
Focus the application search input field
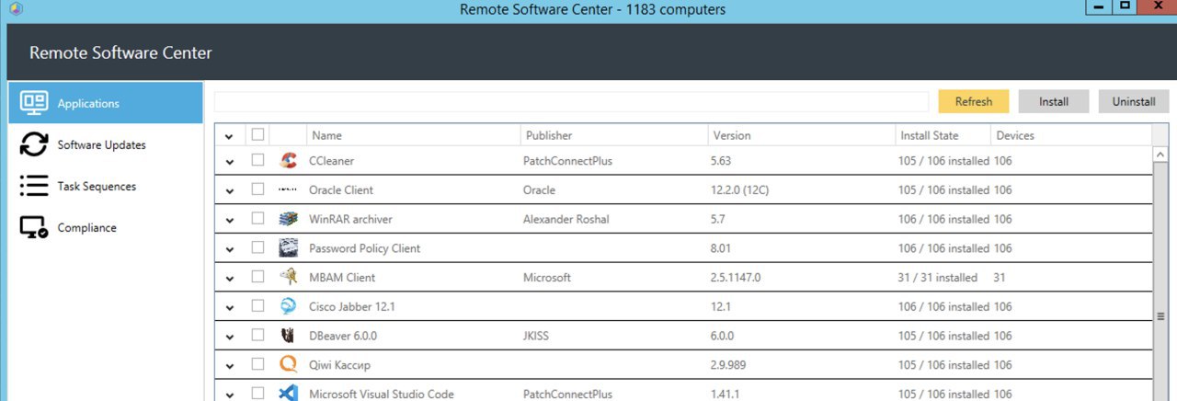tap(572, 101)
